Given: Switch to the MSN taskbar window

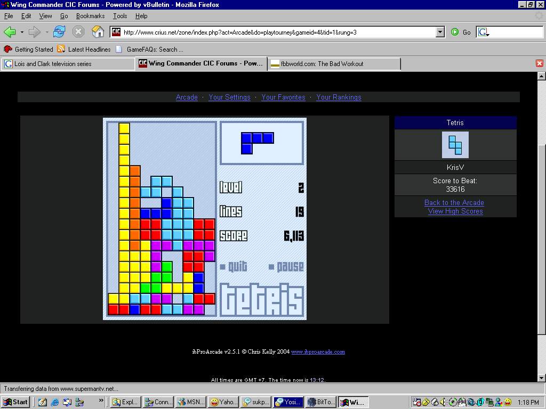Looking at the screenshot, I should 191,402.
